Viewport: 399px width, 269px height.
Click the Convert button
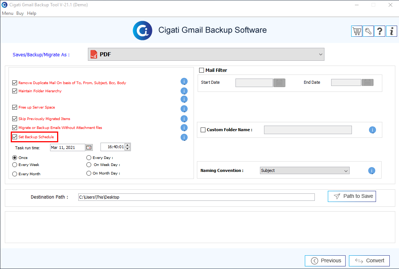pyautogui.click(x=369, y=260)
